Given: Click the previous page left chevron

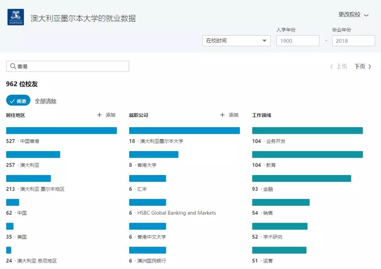Looking at the screenshot, I should [332, 67].
